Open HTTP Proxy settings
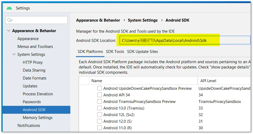Image resolution: width=253 pixels, height=134 pixels. tap(33, 62)
